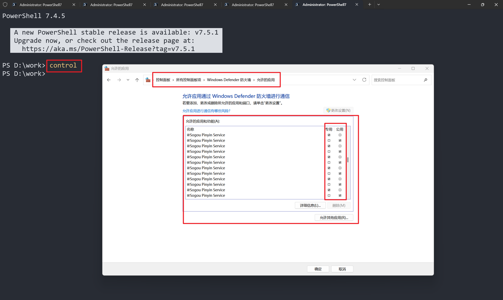Screen dimensions: 503x300
Task: Expand chevron after 所有控制面板项 breadcrumb
Action: point(204,80)
